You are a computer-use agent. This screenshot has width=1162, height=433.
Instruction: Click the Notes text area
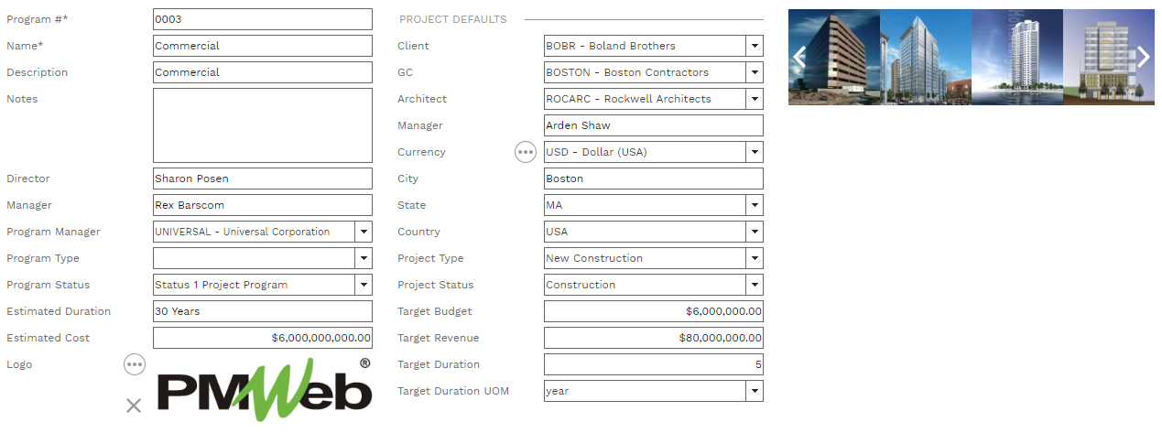(x=262, y=125)
